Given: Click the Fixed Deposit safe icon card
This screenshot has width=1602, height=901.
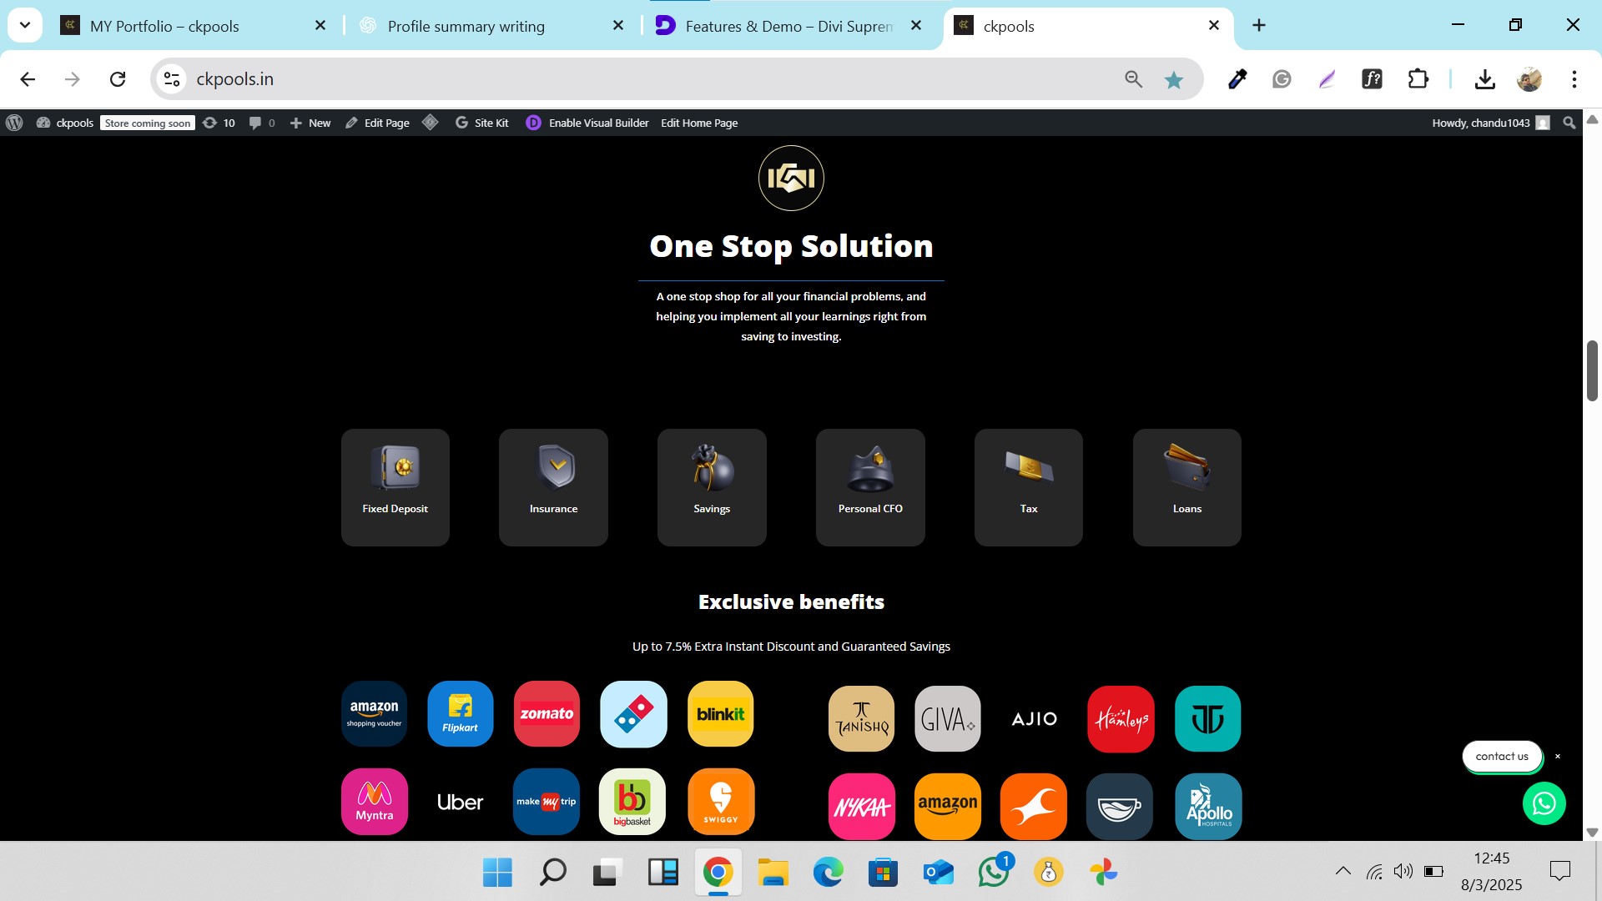Looking at the screenshot, I should coord(395,487).
